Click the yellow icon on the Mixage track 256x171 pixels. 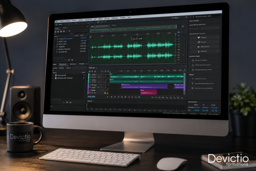click(x=105, y=93)
